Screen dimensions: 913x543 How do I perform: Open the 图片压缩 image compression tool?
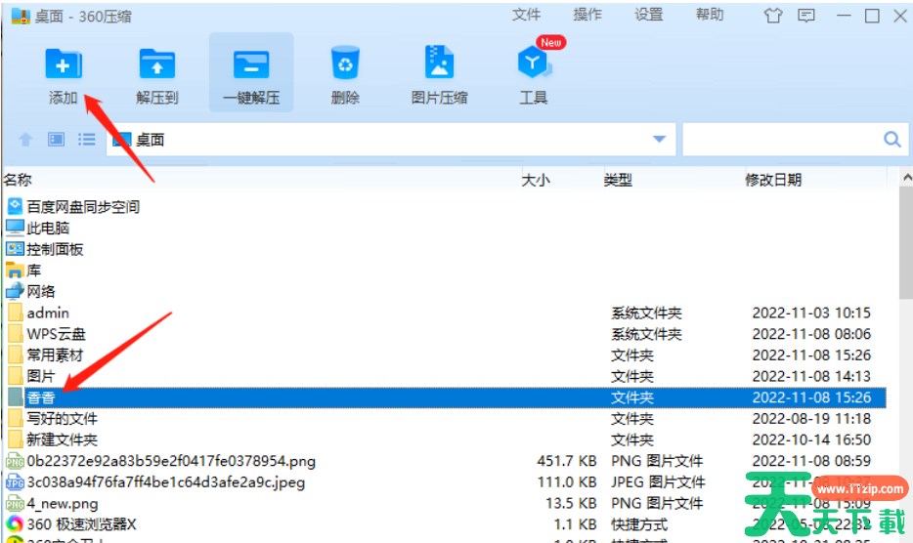pyautogui.click(x=439, y=65)
